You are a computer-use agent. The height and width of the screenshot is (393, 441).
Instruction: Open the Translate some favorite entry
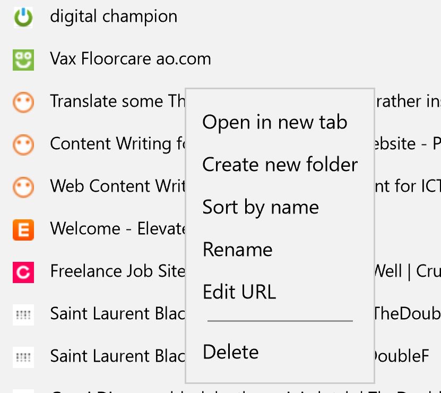(x=118, y=101)
